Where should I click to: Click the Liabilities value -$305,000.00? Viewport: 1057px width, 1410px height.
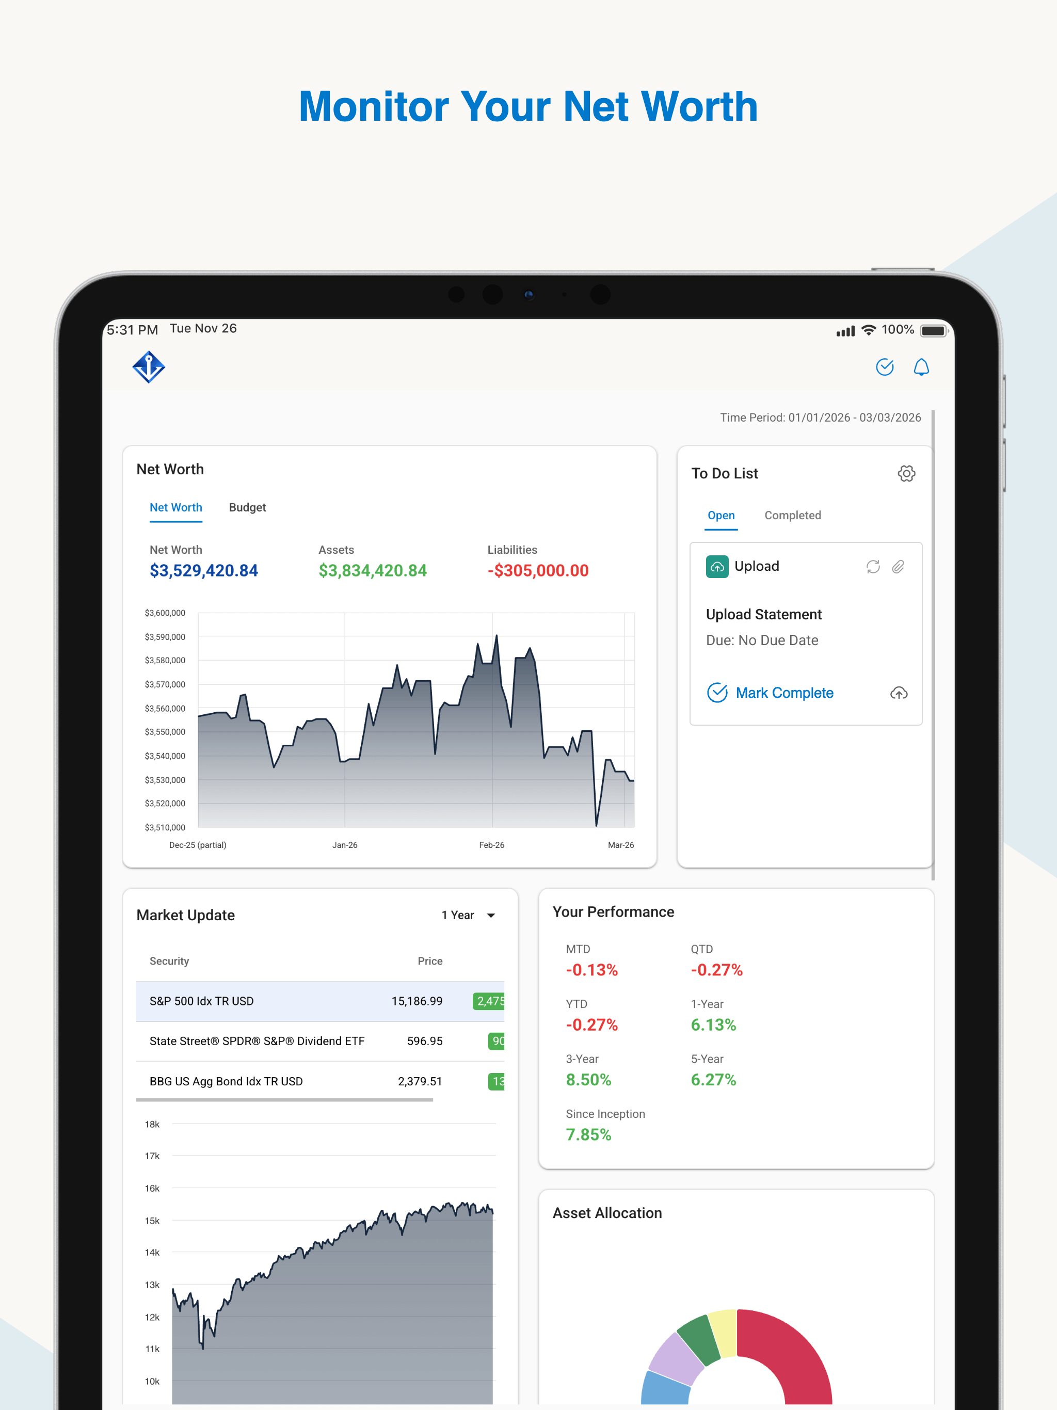coord(538,570)
